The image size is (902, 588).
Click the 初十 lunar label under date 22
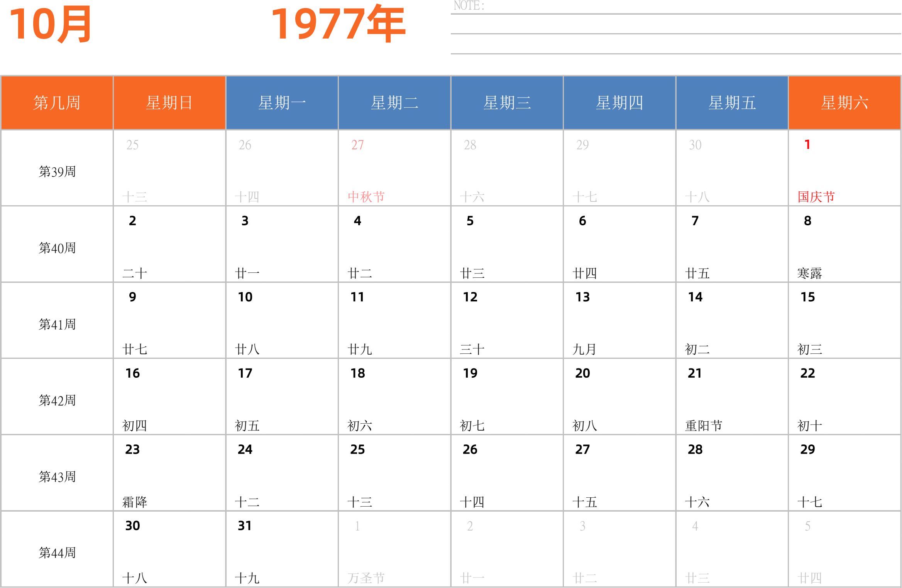[x=810, y=426]
